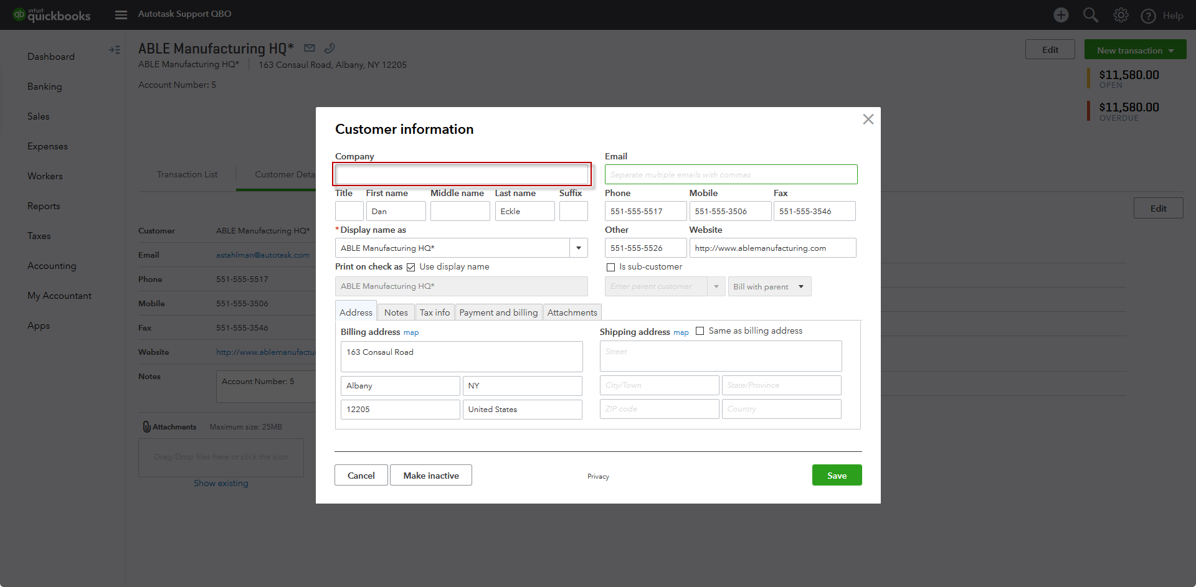
Task: Click the email envelope icon beside customer name
Action: pos(310,48)
